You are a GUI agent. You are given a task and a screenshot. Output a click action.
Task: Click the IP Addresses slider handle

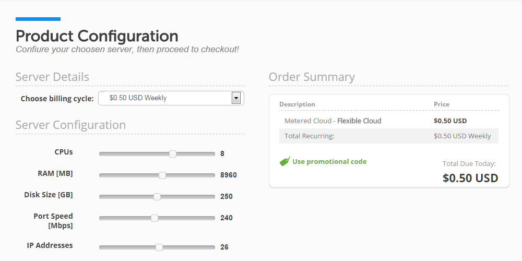[x=159, y=247]
